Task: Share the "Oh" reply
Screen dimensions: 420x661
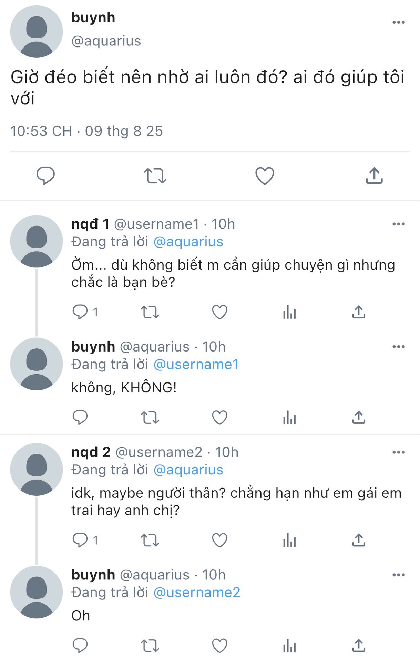Action: [x=359, y=646]
